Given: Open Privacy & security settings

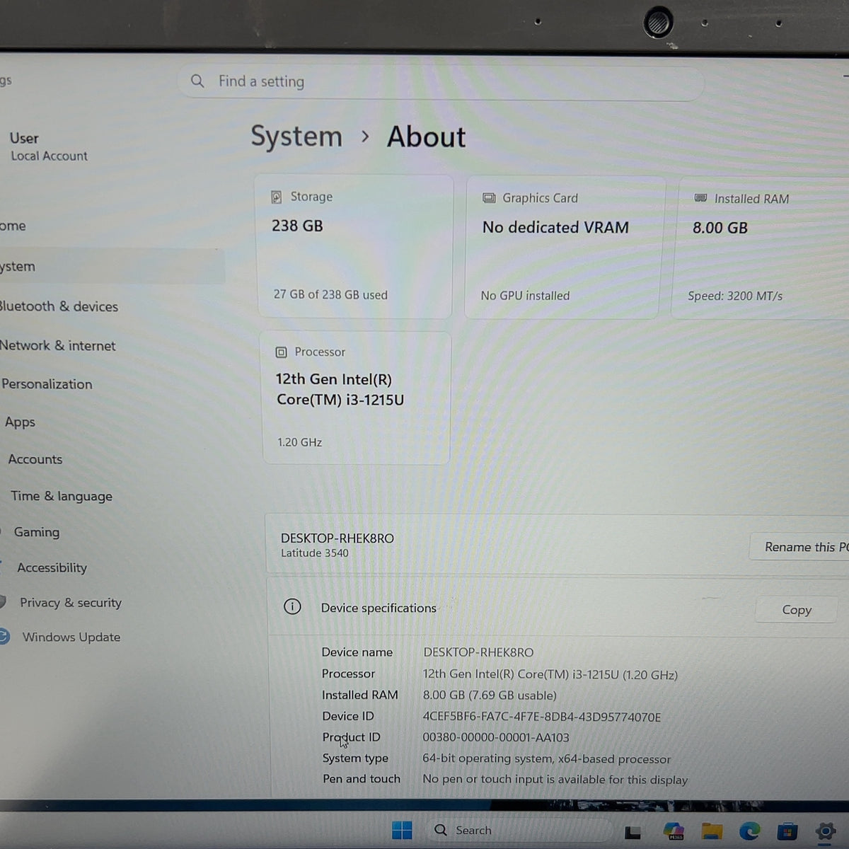Looking at the screenshot, I should [71, 603].
